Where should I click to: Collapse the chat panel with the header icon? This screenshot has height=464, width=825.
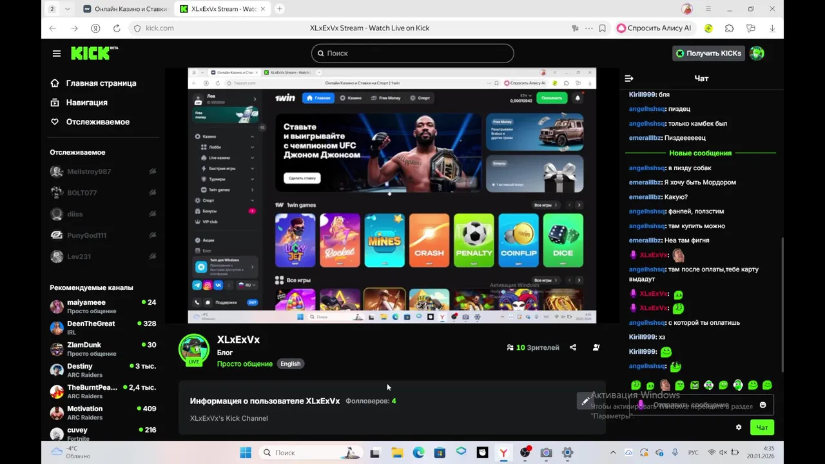click(x=629, y=79)
